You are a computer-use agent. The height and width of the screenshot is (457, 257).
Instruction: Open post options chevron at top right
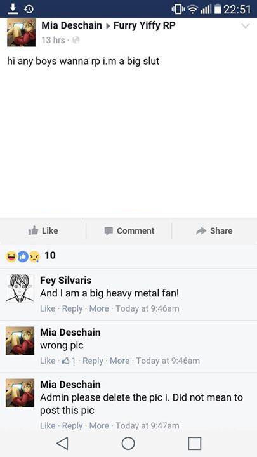pos(246,26)
